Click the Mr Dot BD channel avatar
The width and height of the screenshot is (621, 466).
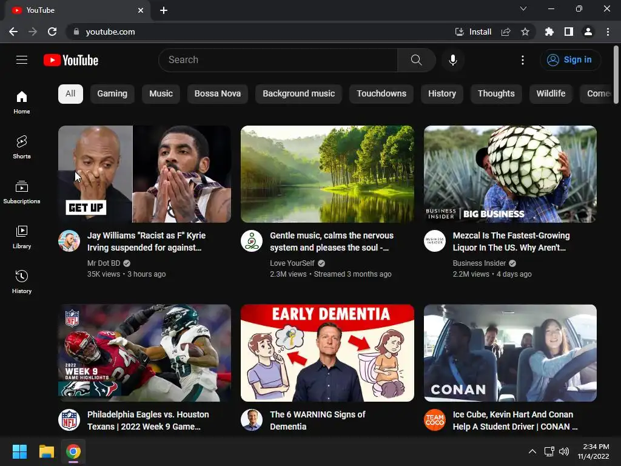(x=69, y=241)
